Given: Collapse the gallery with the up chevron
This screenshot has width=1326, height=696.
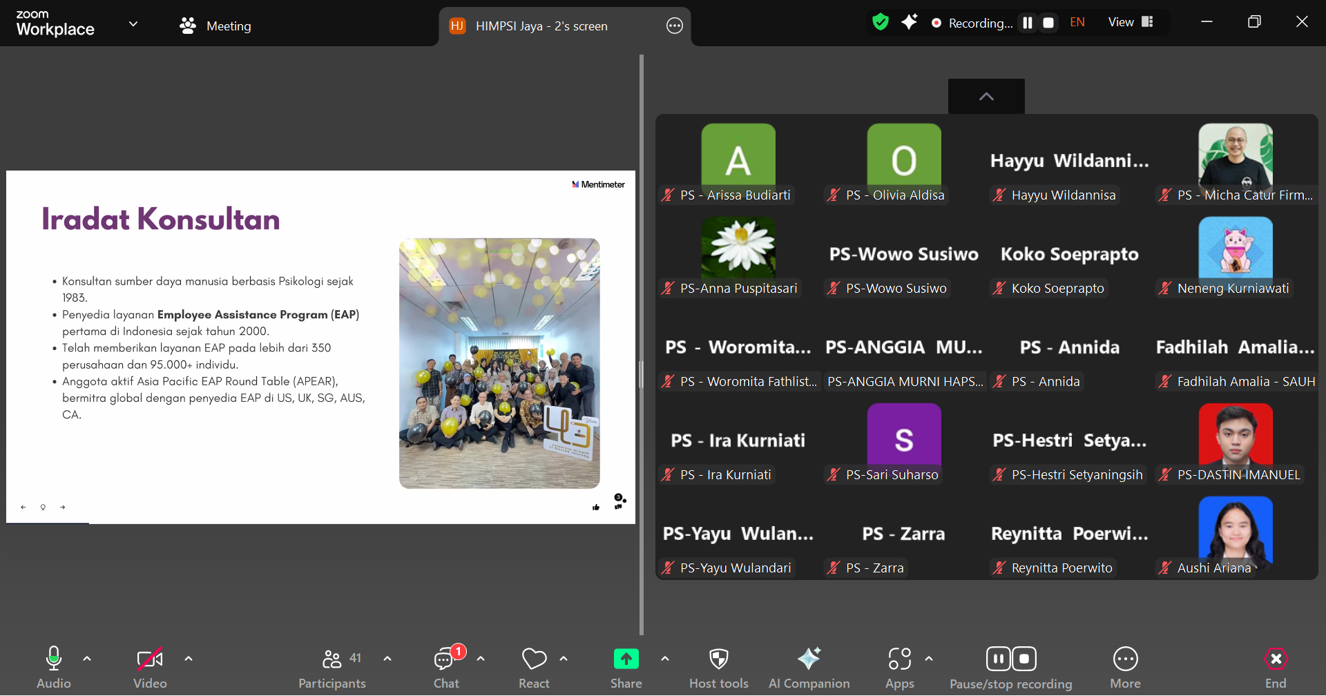Looking at the screenshot, I should pos(986,97).
